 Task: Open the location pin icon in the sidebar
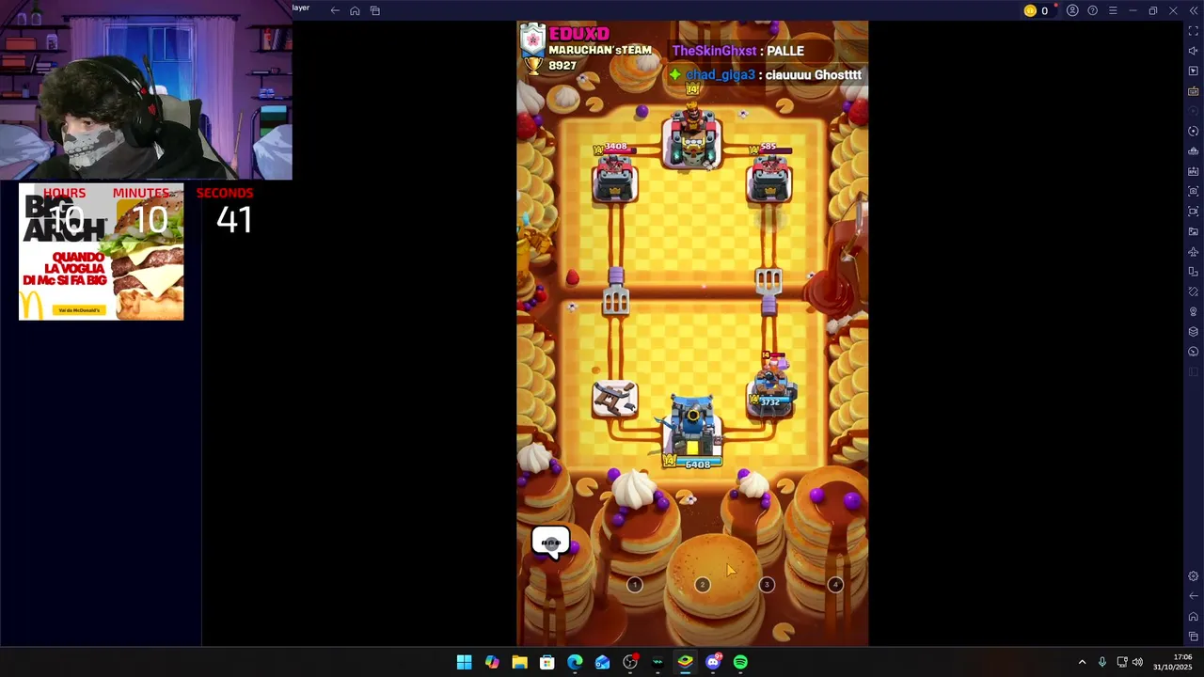point(1193,311)
